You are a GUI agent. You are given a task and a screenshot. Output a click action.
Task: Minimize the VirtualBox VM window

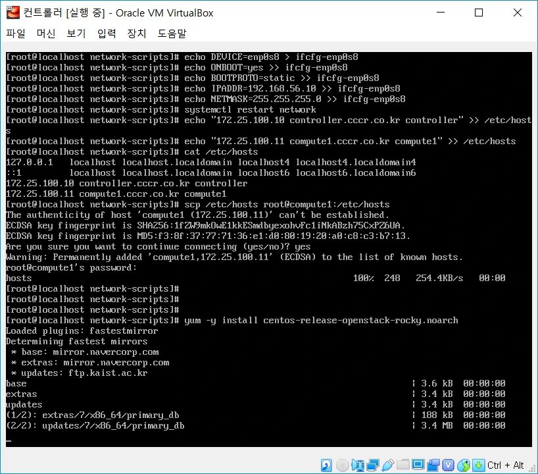coord(441,13)
